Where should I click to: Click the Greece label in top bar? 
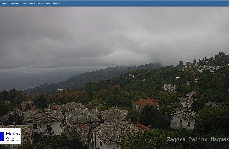click(x=47, y=3)
